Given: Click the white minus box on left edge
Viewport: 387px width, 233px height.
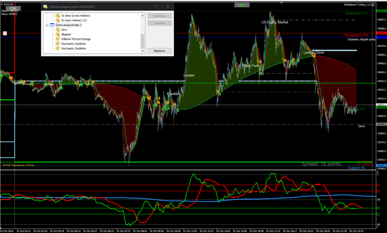Looking at the screenshot, I should click(x=5, y=34).
